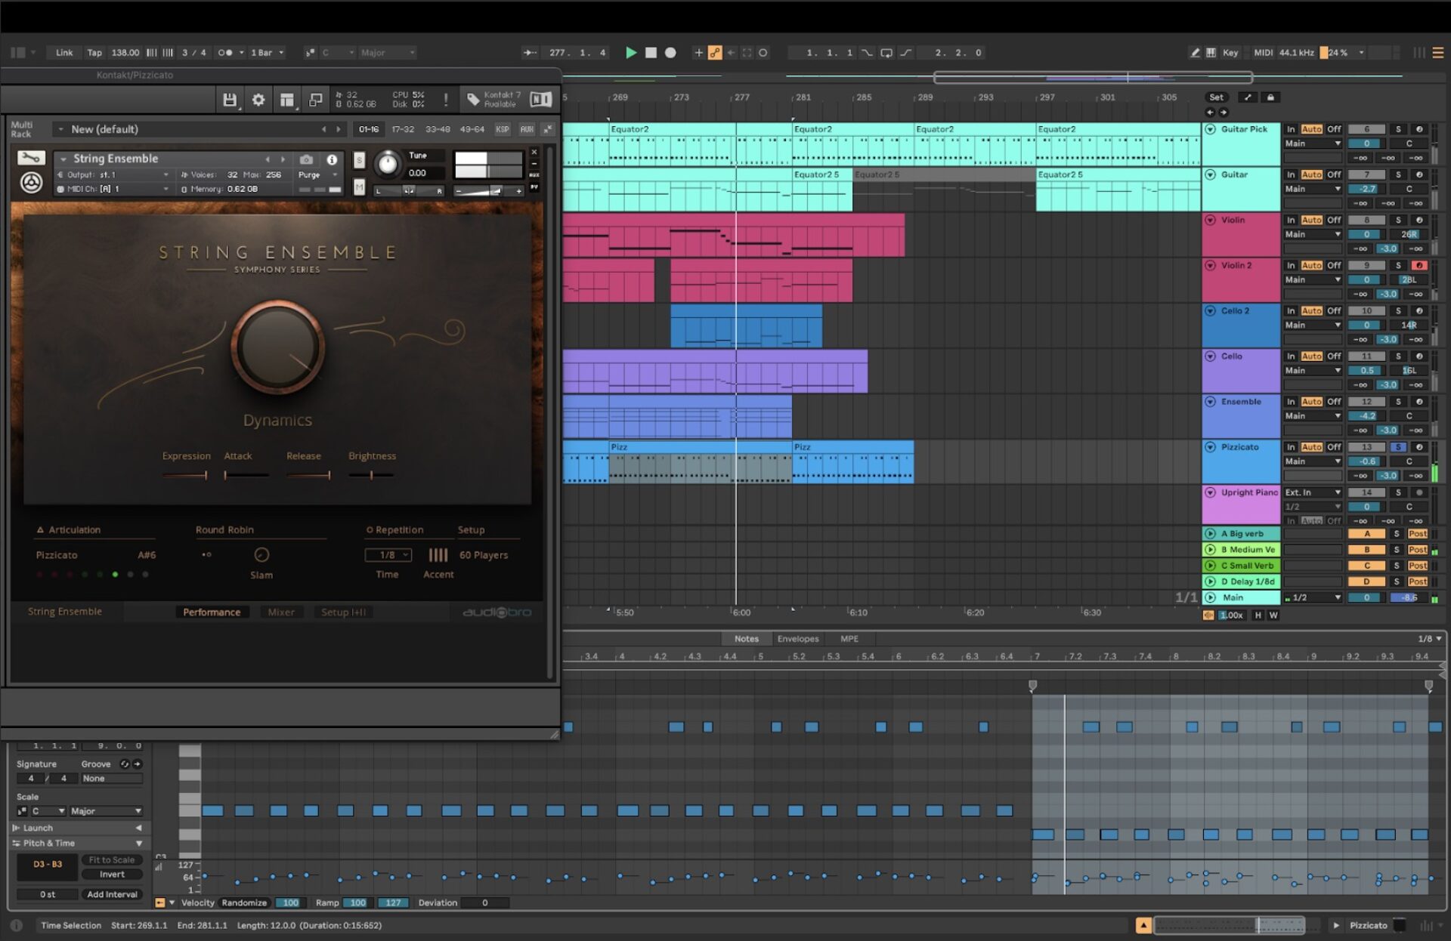Viewport: 1451px width, 941px height.
Task: Click the record button in the transport bar
Action: [670, 53]
